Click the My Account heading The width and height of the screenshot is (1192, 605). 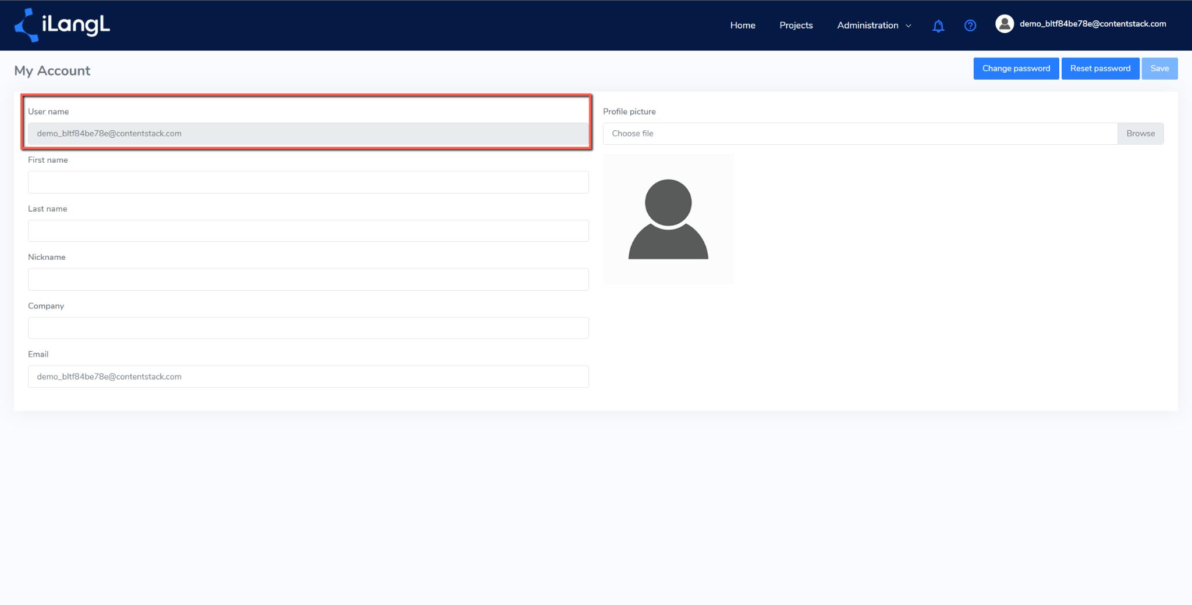click(x=52, y=71)
